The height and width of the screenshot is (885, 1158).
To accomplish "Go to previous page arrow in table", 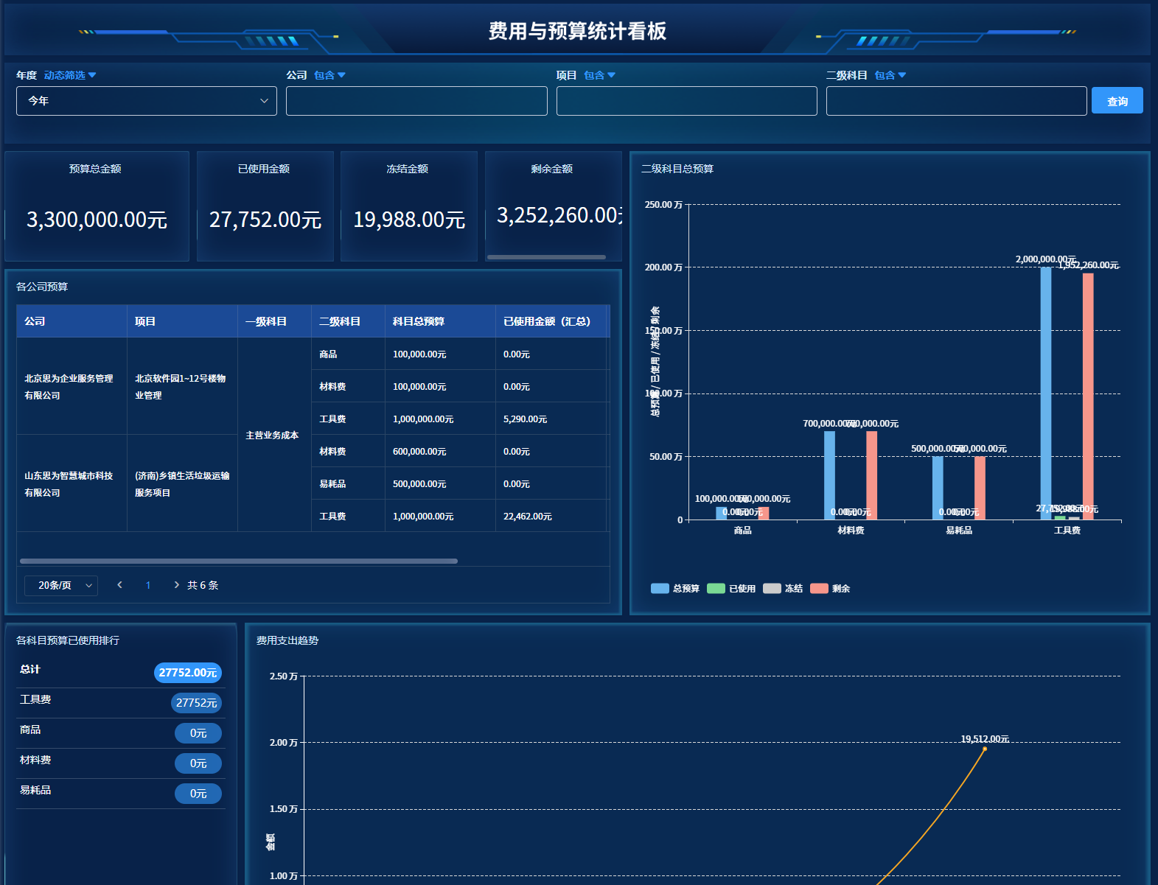I will pyautogui.click(x=119, y=585).
